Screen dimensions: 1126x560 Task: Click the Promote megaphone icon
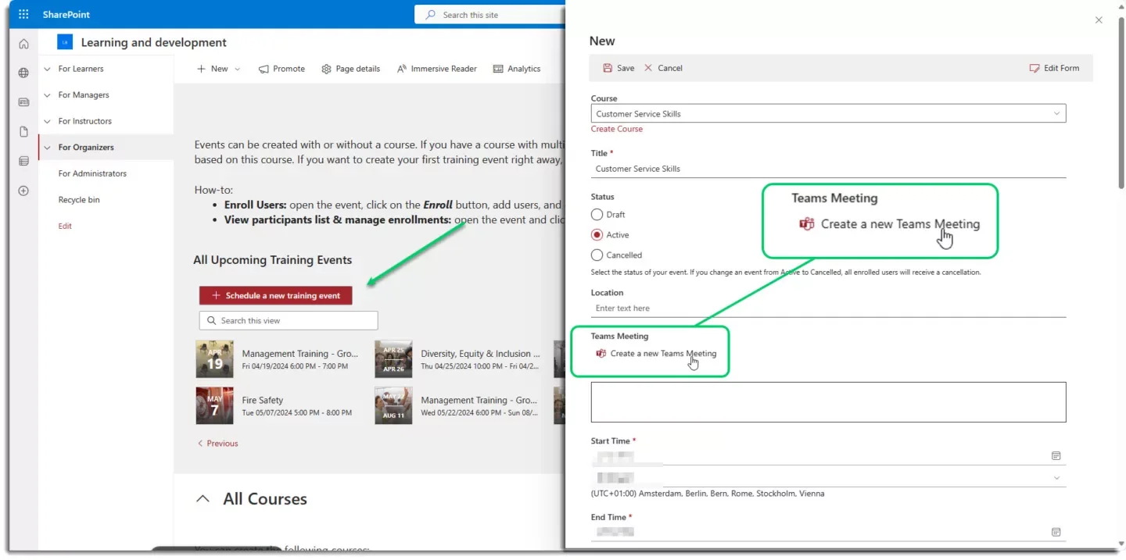click(x=264, y=69)
